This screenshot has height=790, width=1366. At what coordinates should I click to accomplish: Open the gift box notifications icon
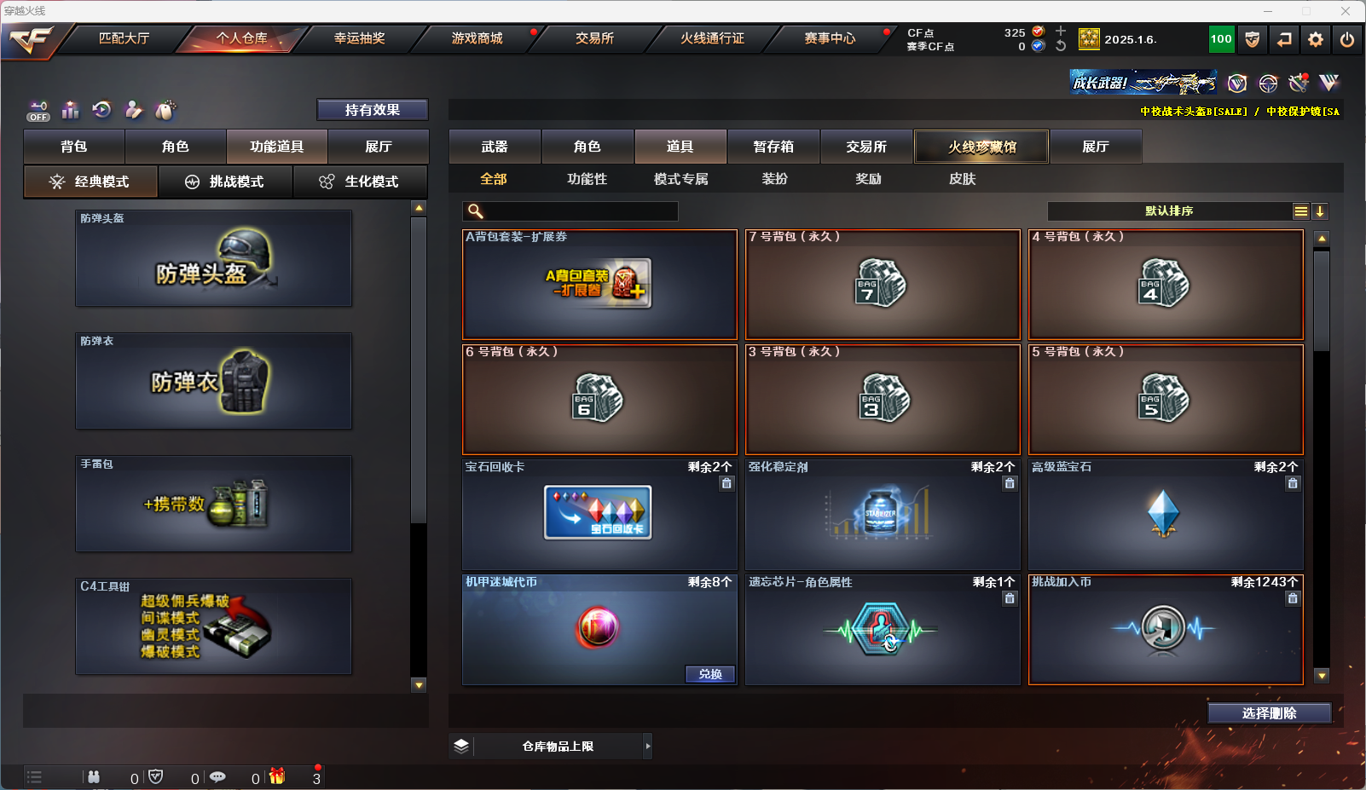tap(277, 776)
